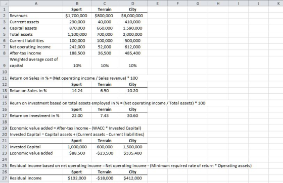
Task: Click Terrain revenues value $800,000
Action: tap(104, 16)
